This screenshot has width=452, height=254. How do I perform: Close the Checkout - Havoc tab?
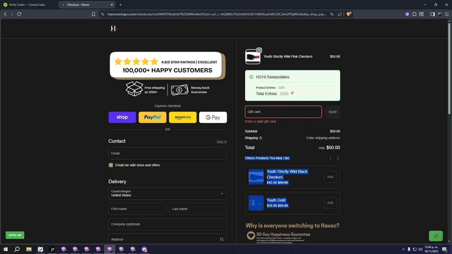point(112,5)
